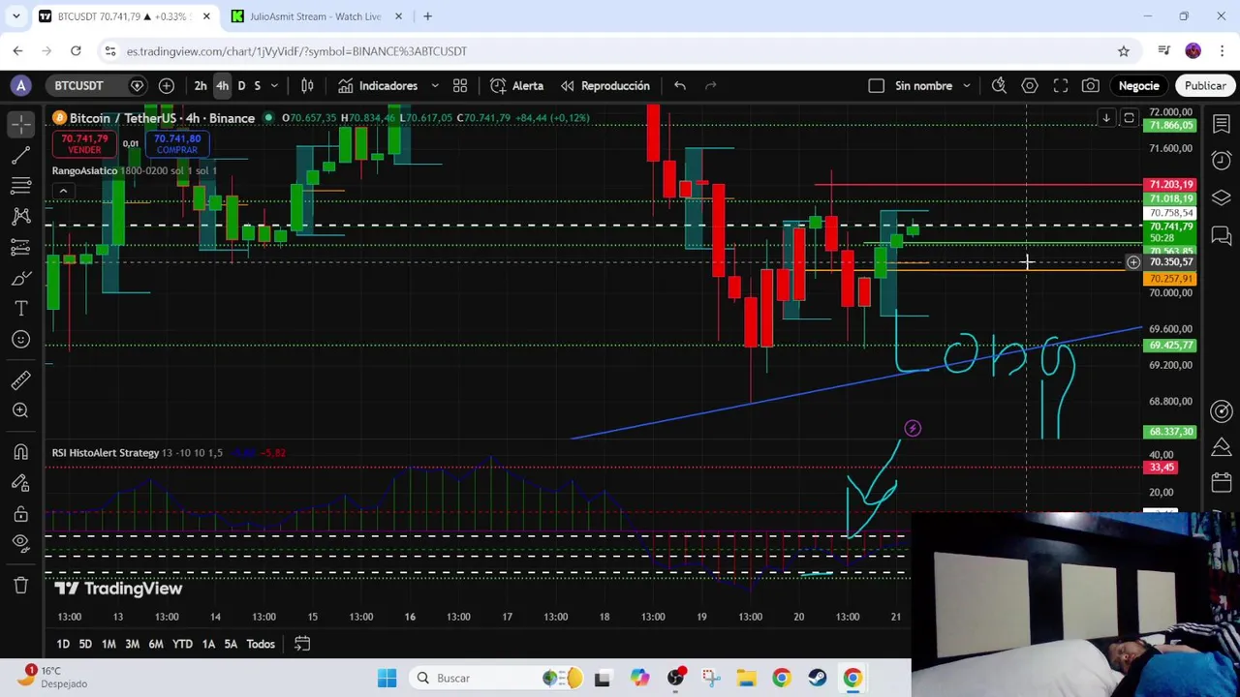Open the alerts clock panel in right sidebar
This screenshot has height=697, width=1240.
tap(1222, 161)
